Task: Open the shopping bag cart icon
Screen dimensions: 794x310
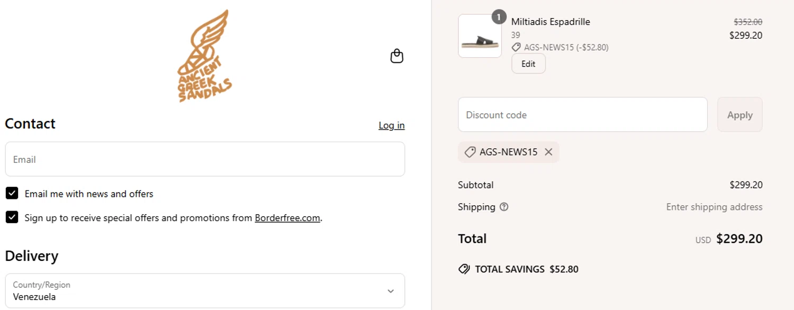Action: 396,56
